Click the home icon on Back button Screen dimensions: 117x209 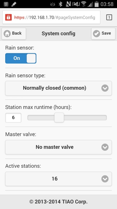tap(7, 34)
